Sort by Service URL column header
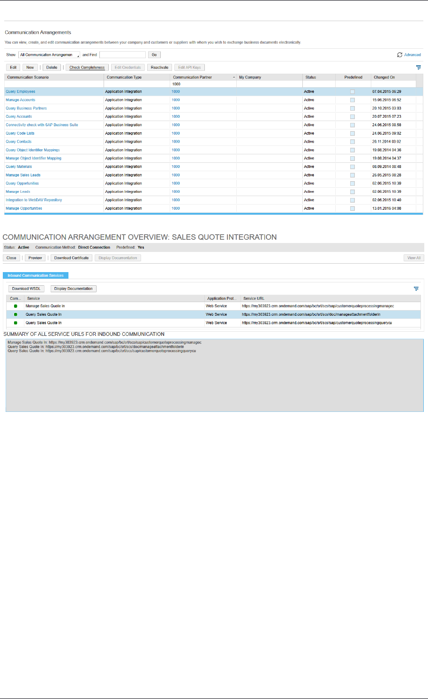 (330, 298)
